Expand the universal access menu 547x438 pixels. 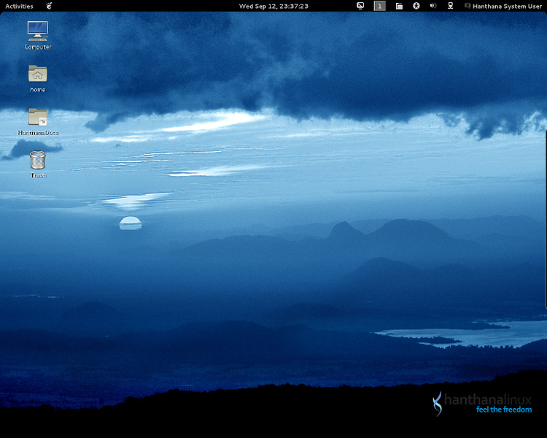[x=416, y=6]
